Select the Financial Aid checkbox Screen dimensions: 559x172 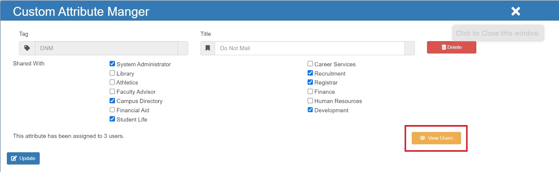pos(112,110)
